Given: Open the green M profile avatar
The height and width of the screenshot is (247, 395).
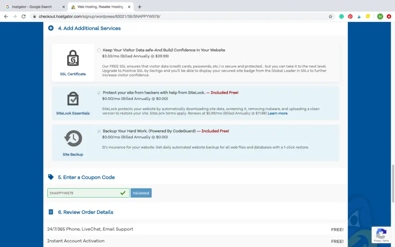Looking at the screenshot, I should click(x=380, y=16).
